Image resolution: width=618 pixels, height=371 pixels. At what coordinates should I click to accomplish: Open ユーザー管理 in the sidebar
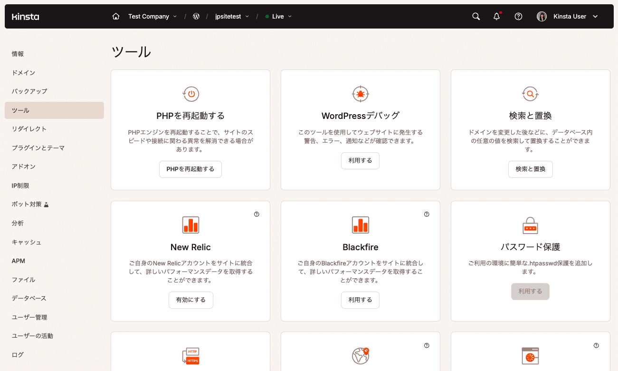coord(54,317)
